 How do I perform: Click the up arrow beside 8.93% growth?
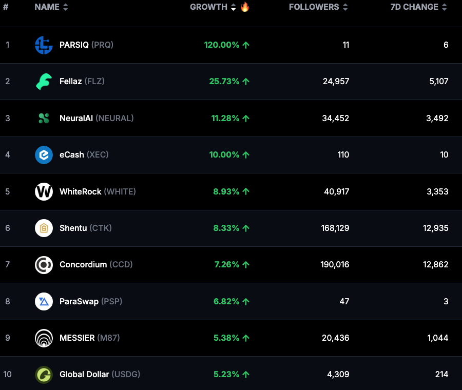[246, 191]
